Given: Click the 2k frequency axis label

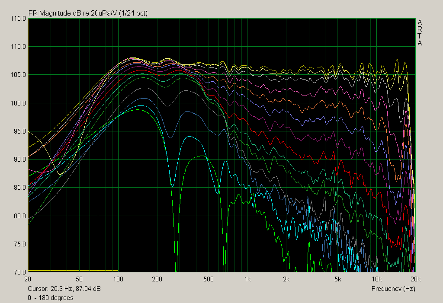Looking at the screenshot, I should pyautogui.click(x=286, y=279).
